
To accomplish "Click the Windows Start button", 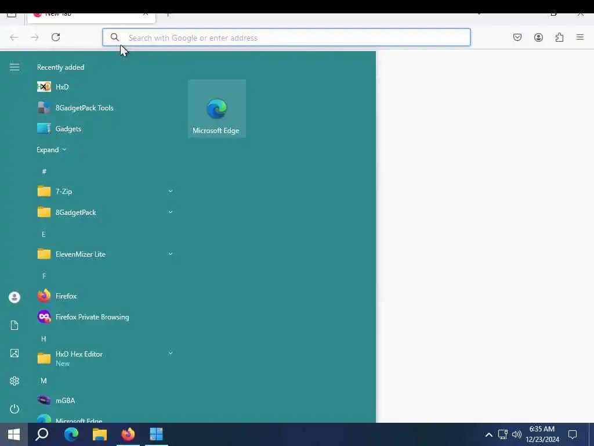I will click(x=14, y=434).
